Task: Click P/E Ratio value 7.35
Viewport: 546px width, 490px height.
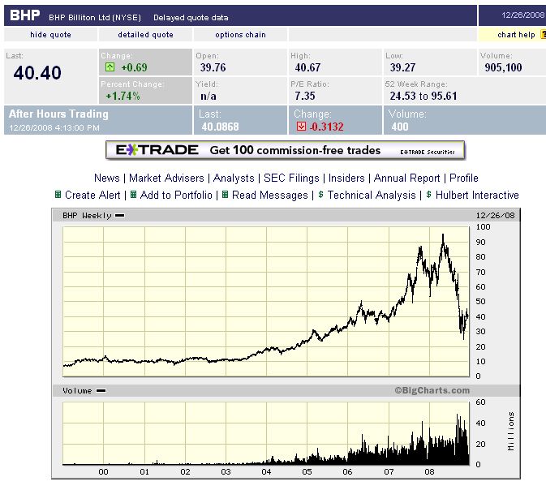Action: click(x=305, y=96)
